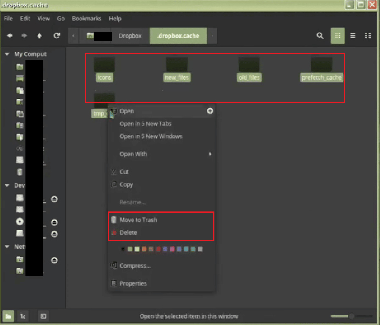380x325 pixels.
Task: Adjust the zoom slider in status bar
Action: [x=351, y=316]
